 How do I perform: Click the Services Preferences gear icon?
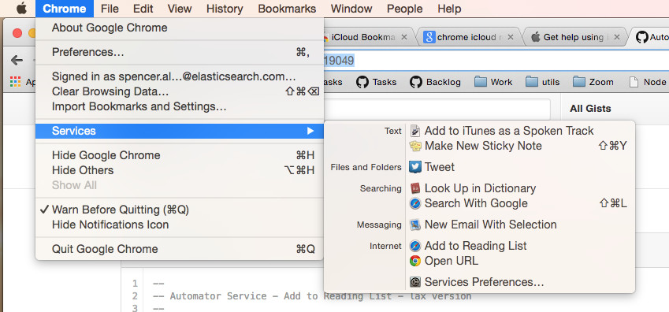point(415,282)
